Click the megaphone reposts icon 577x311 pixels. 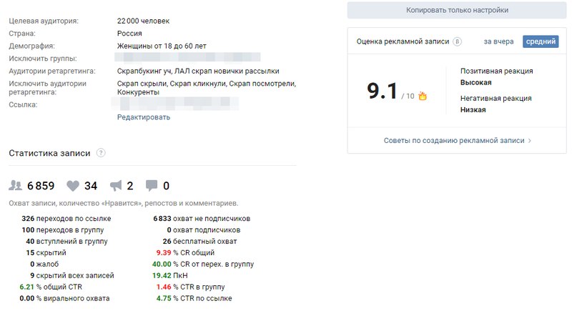coord(116,186)
